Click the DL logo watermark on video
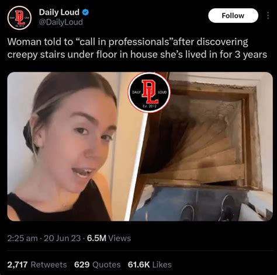 click(x=150, y=92)
